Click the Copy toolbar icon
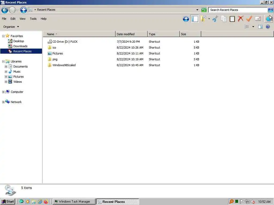The image size is (274, 205). tap(224, 19)
